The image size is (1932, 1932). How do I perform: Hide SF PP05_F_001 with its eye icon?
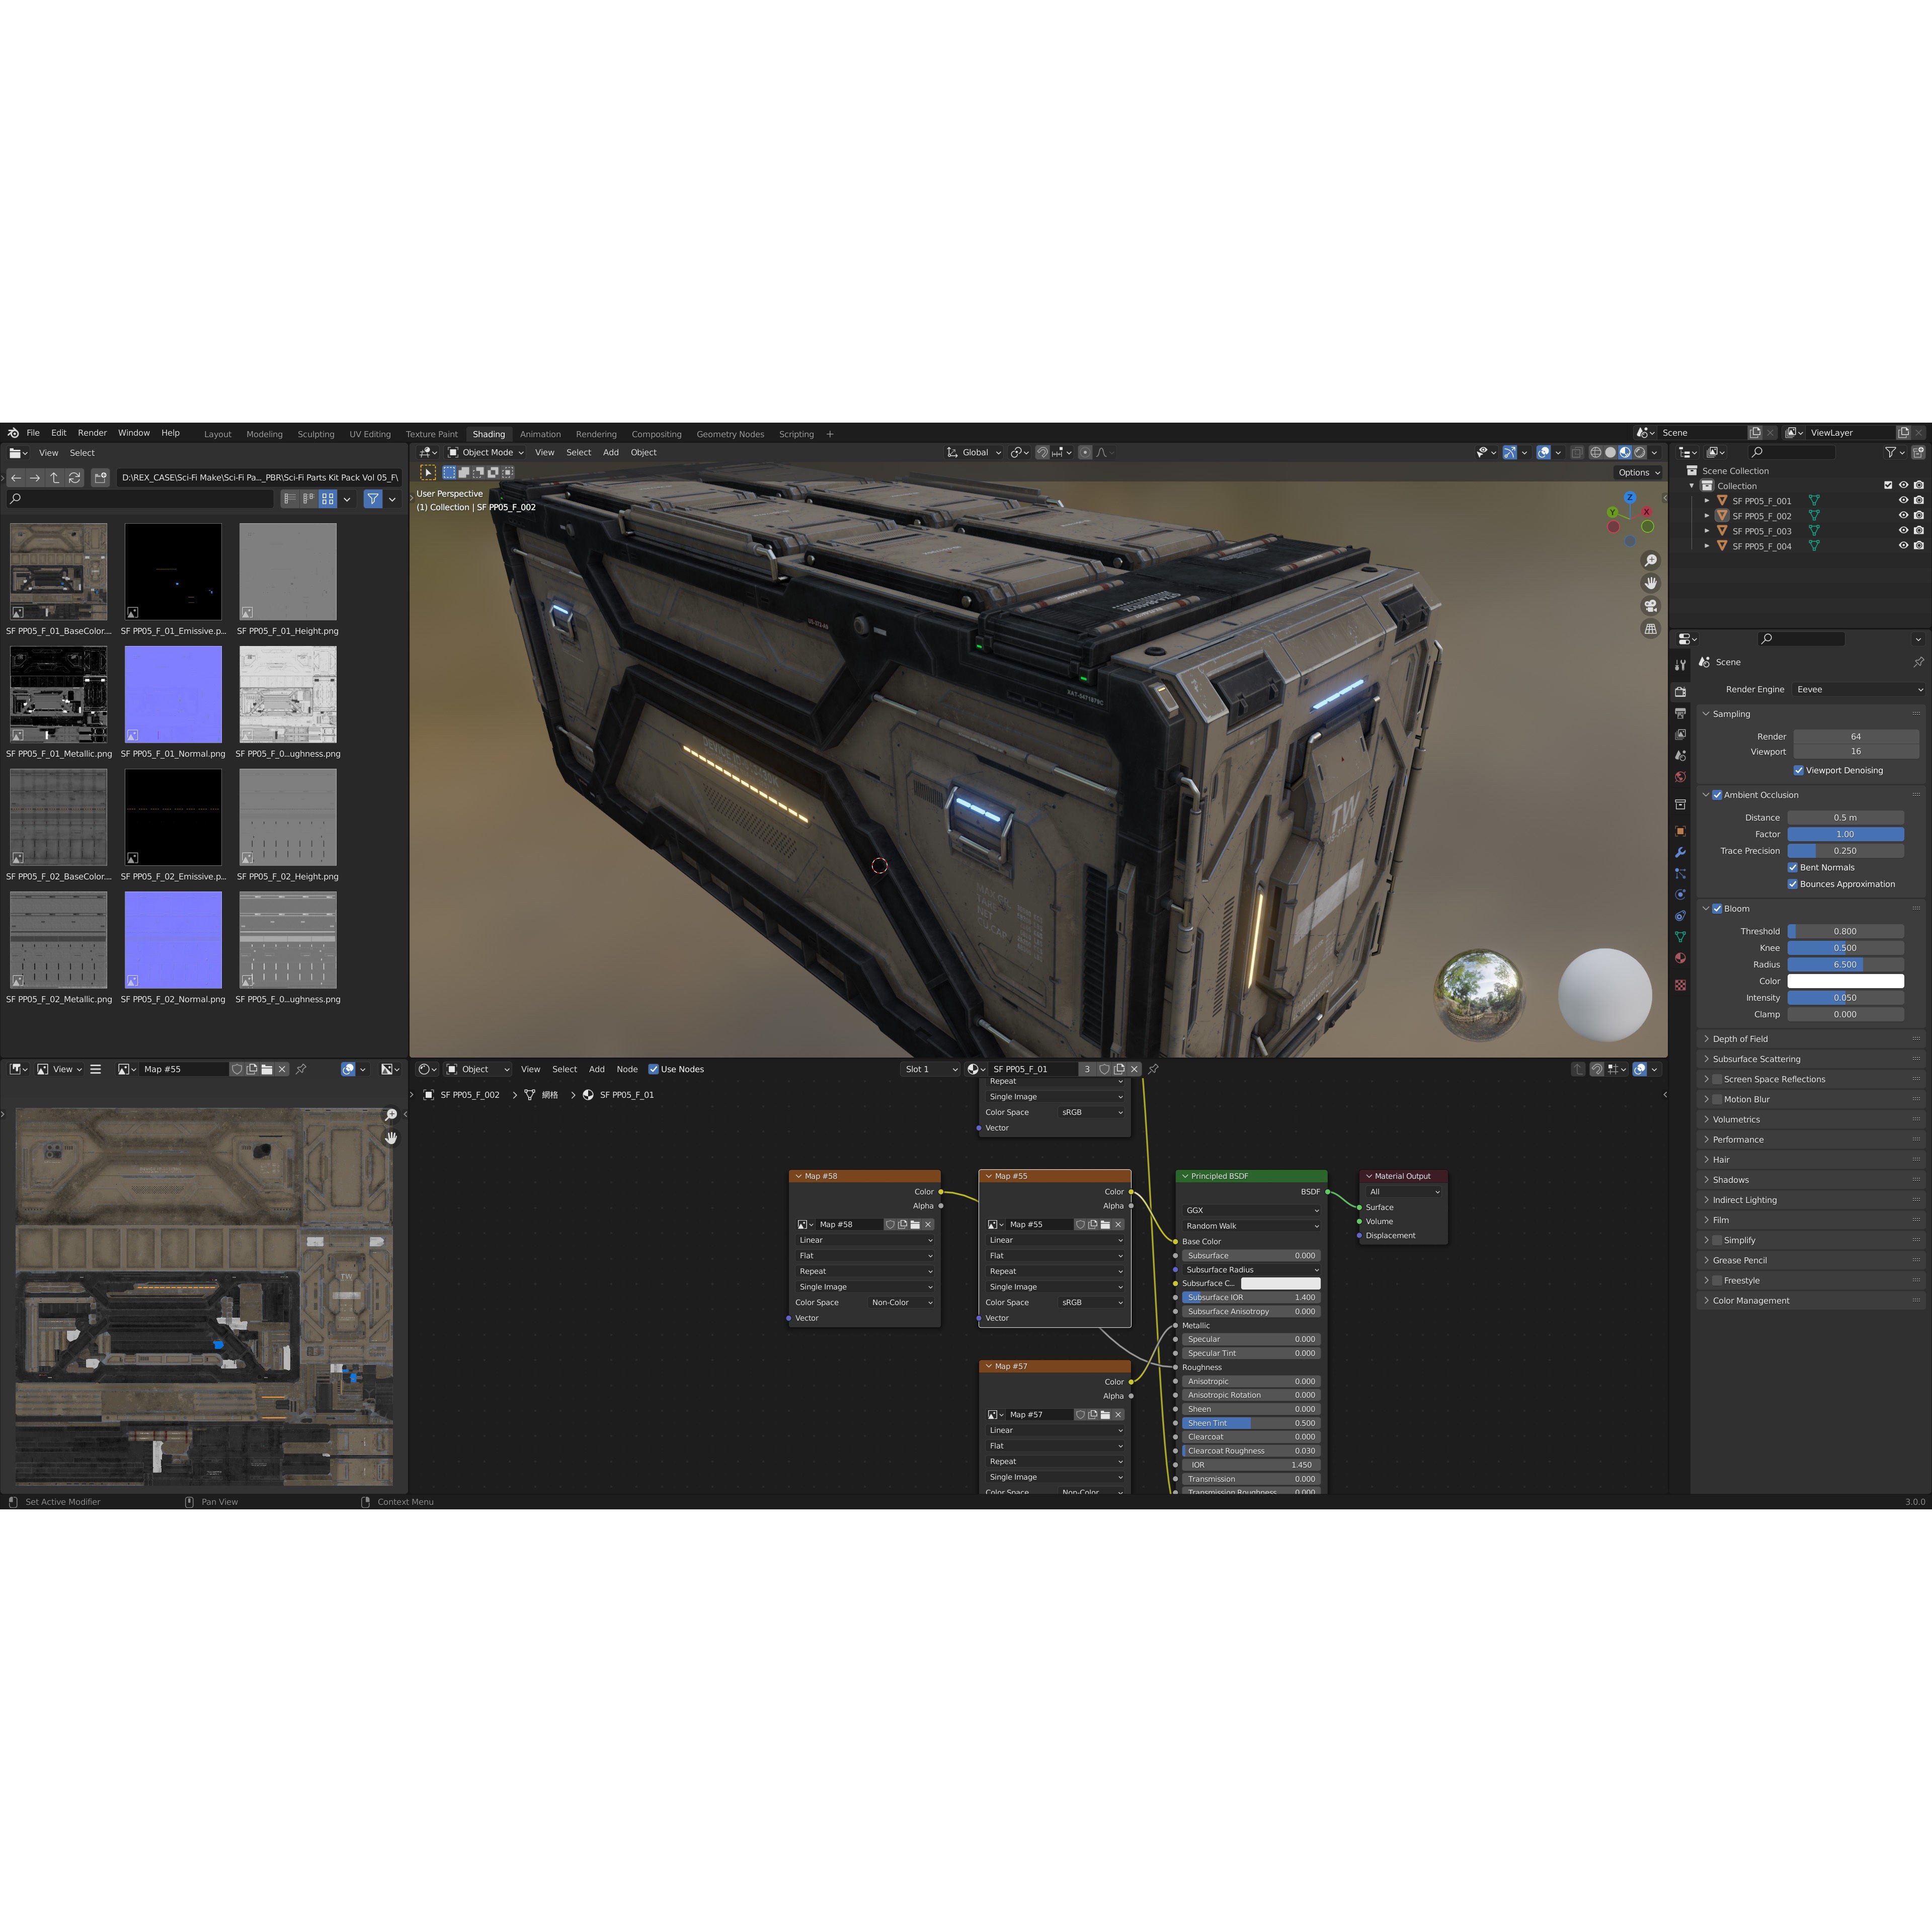1904,500
